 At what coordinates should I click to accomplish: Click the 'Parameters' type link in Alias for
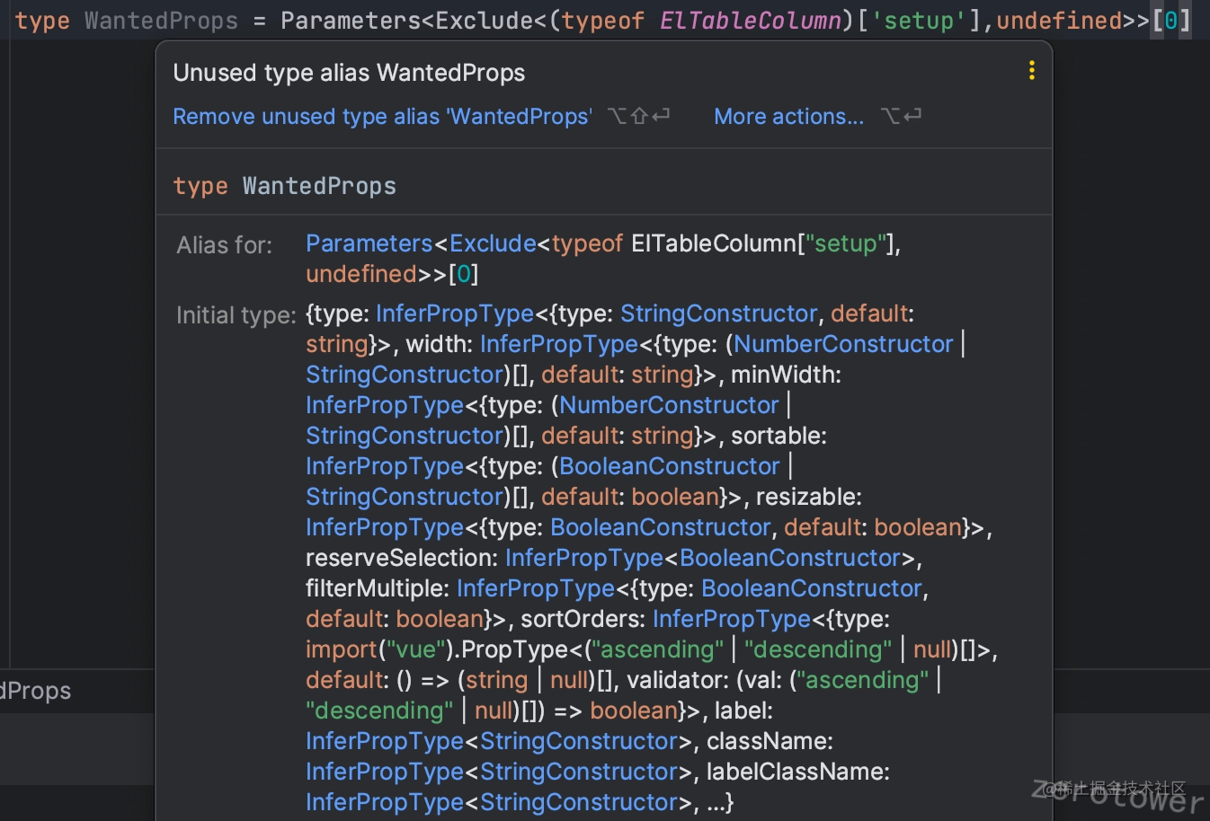(x=369, y=243)
